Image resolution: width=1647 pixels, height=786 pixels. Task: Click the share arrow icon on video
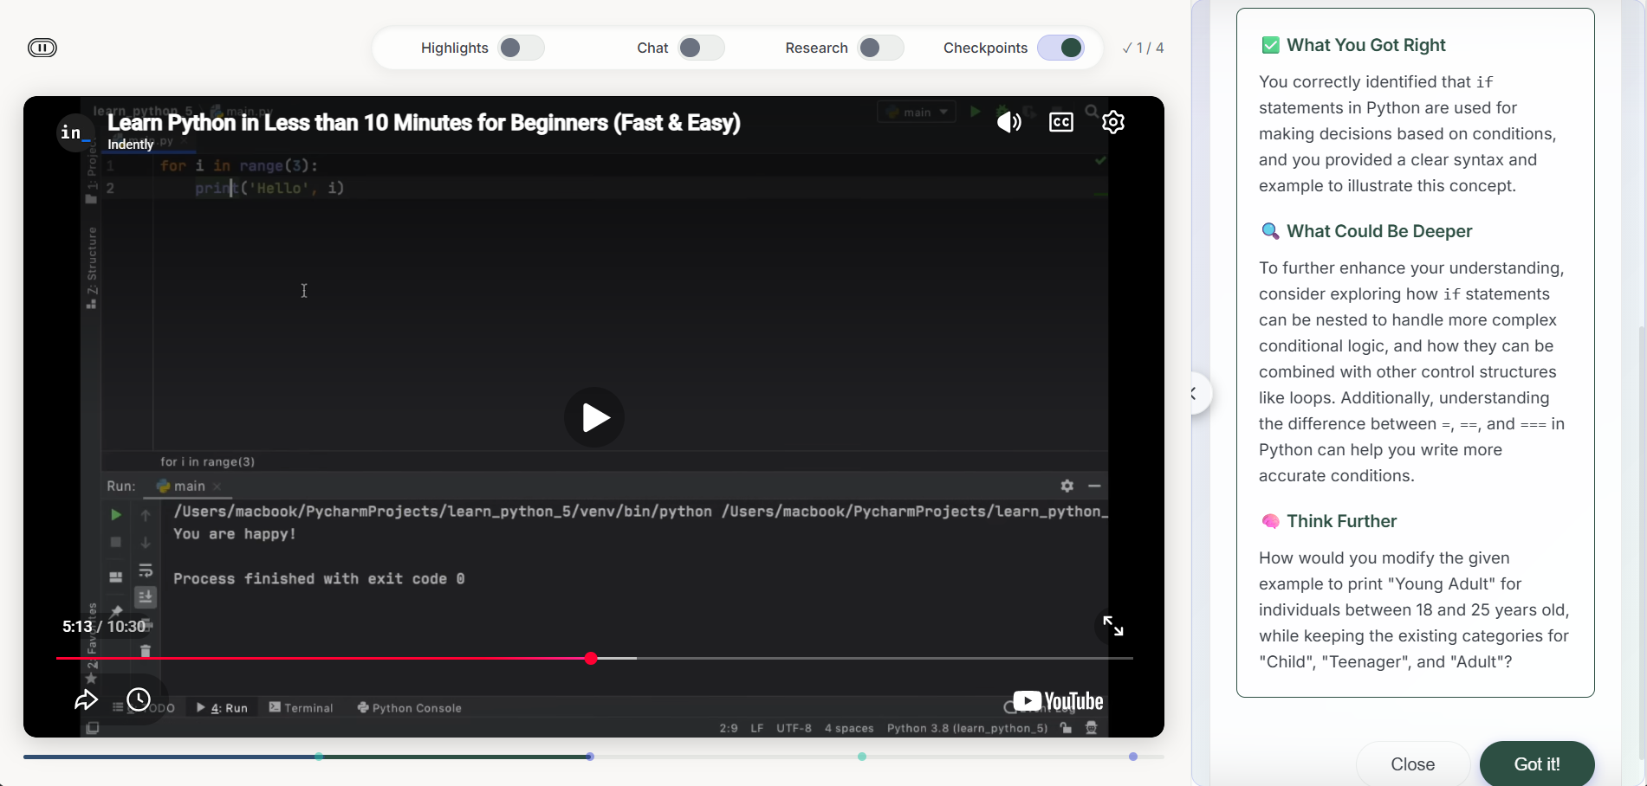click(86, 700)
